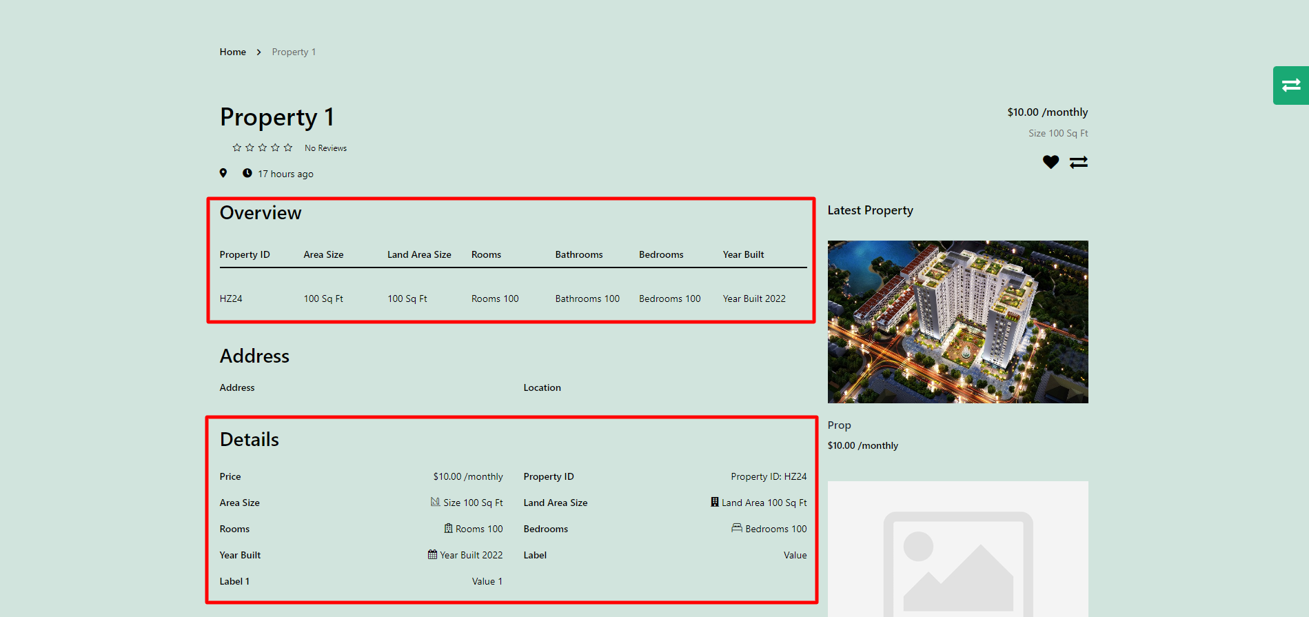
Task: Click the Details section heading
Action: coord(250,440)
